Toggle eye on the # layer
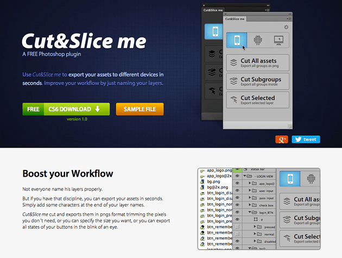Viewport: 342px width, 258px height. click(237, 219)
